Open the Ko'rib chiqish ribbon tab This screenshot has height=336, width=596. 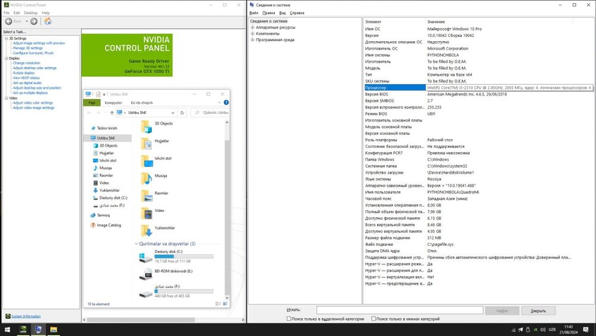point(142,103)
